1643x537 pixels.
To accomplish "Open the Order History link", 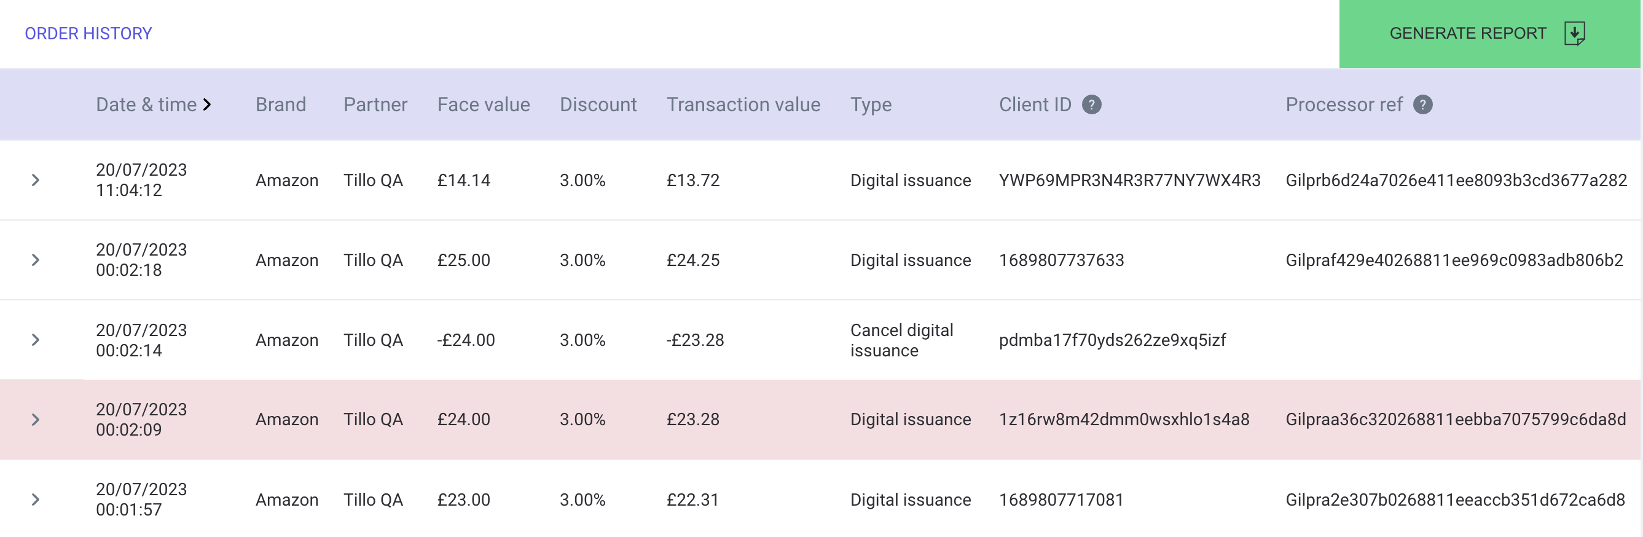I will [x=88, y=33].
